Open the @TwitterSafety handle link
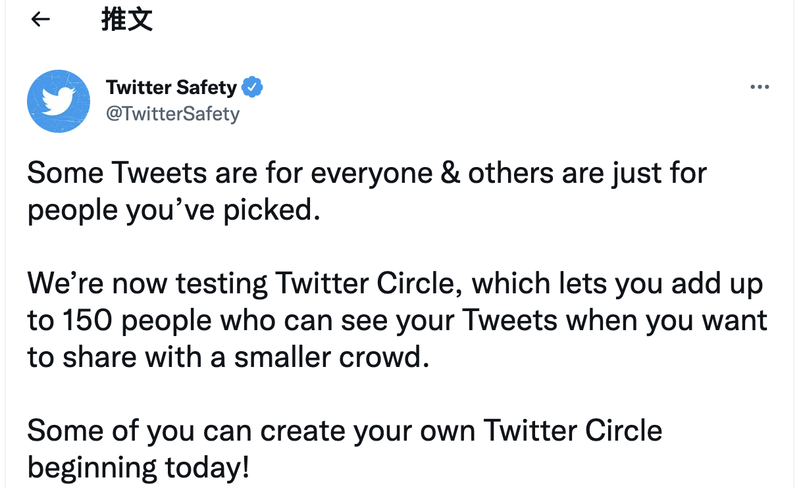 tap(172, 114)
